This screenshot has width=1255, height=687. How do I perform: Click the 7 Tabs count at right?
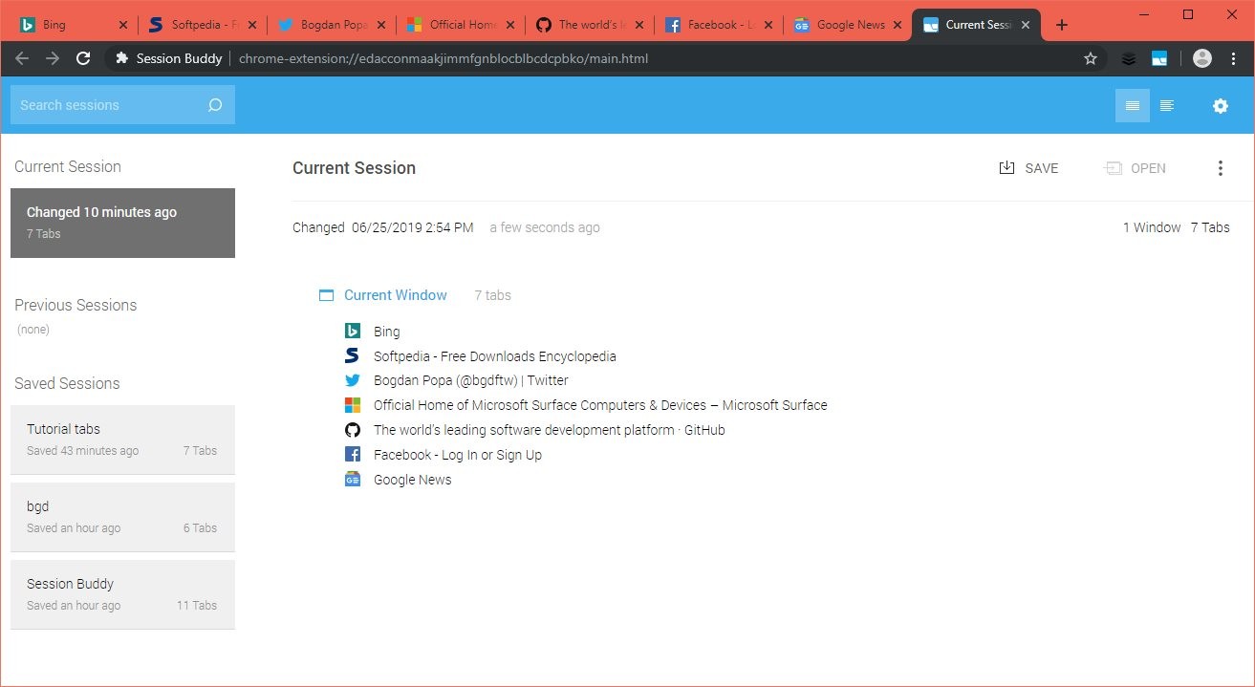(1210, 227)
